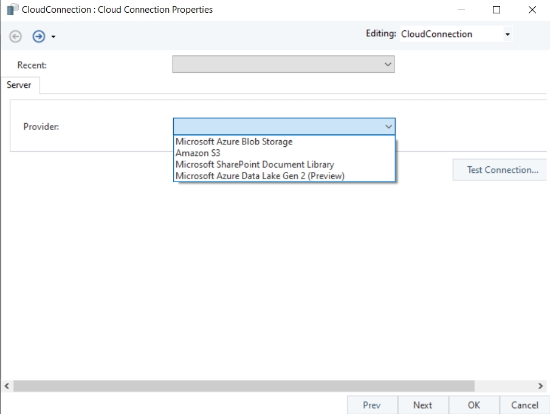Image resolution: width=550 pixels, height=414 pixels.
Task: Expand the Recent connections dropdown
Action: (x=388, y=64)
